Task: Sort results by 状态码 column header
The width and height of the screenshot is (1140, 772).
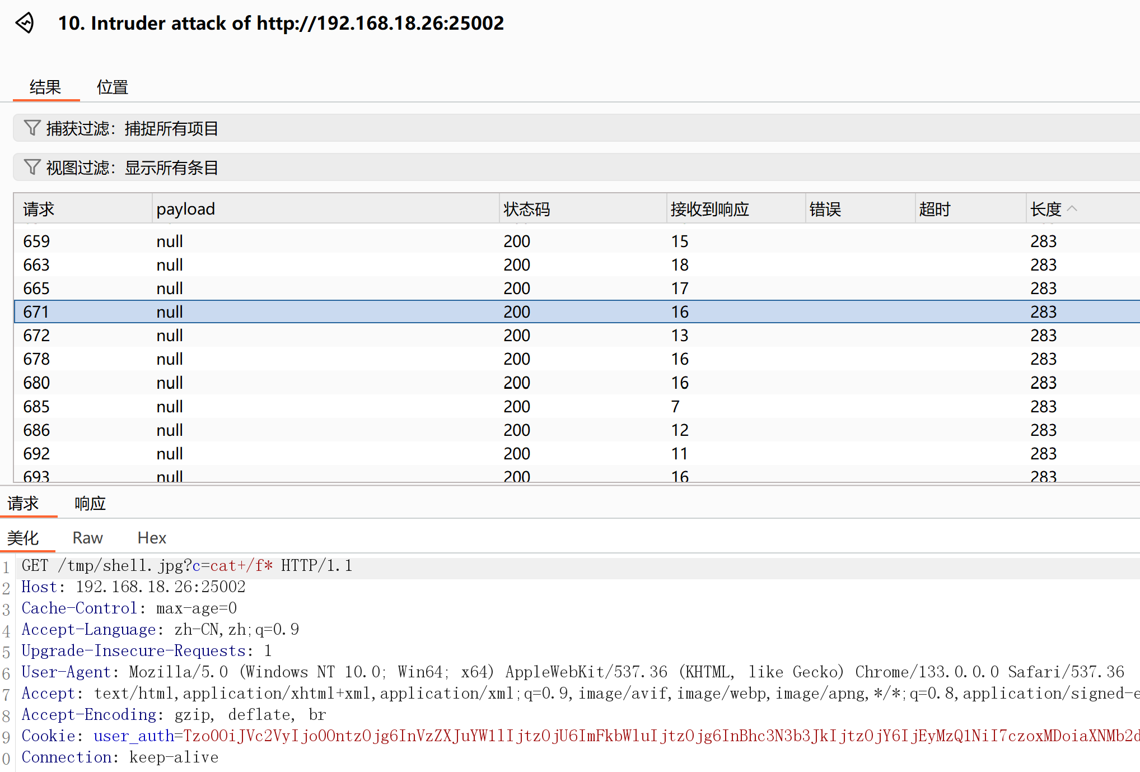Action: (526, 209)
